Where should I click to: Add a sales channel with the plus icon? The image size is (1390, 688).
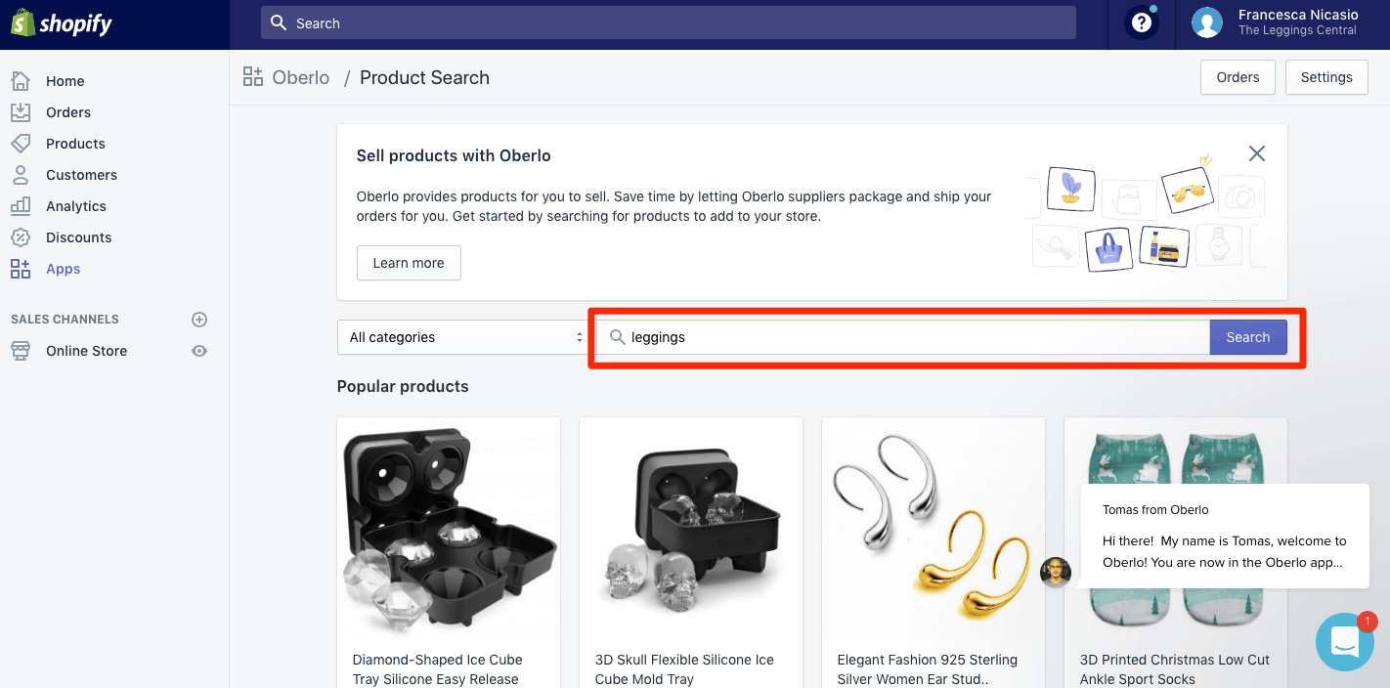click(x=199, y=319)
